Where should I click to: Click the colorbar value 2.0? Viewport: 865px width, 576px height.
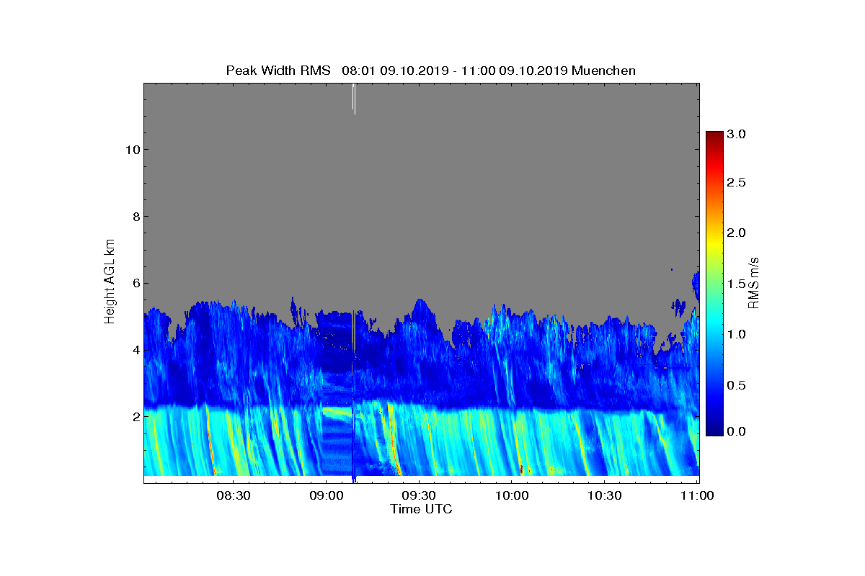click(x=736, y=233)
